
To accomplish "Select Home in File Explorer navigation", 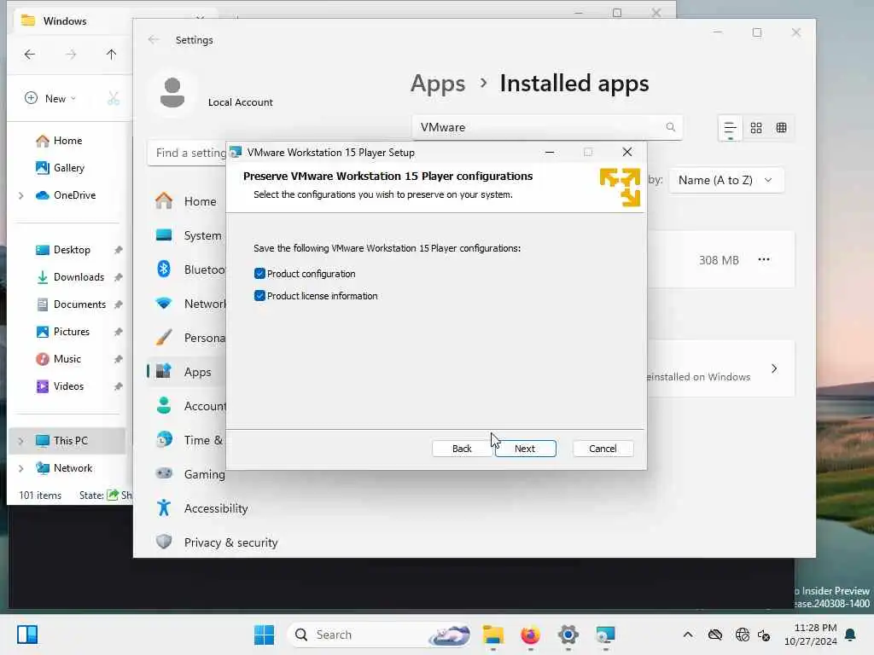I will pyautogui.click(x=67, y=141).
